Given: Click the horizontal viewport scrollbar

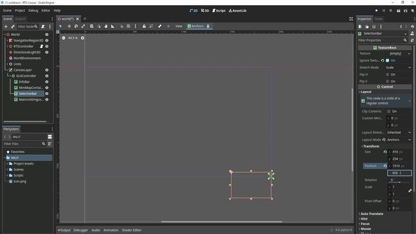Looking at the screenshot, I should pos(222,222).
